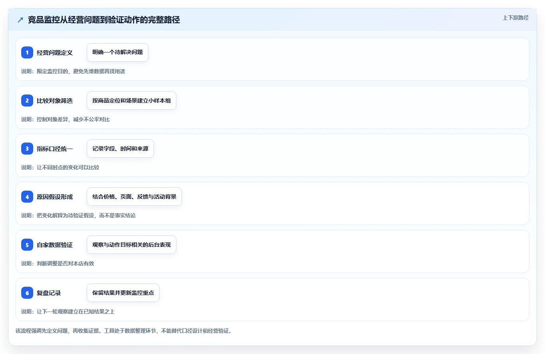
Task: Select the 观察与动作目标相关的后台表现 chip
Action: pos(132,245)
